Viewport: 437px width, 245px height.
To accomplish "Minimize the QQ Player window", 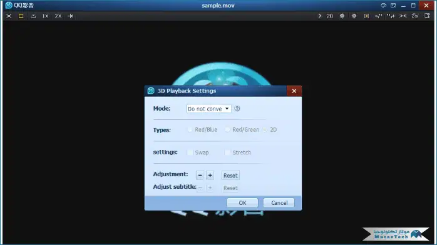I will coord(403,6).
